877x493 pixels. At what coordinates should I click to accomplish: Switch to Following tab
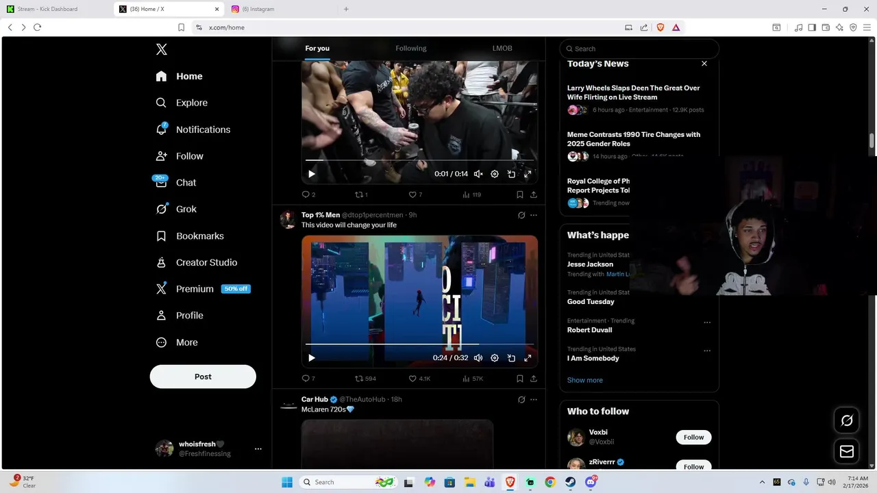point(411,49)
